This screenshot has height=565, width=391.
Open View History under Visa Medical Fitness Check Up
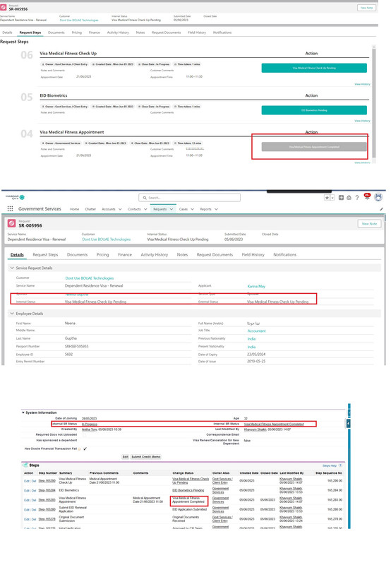click(x=362, y=84)
